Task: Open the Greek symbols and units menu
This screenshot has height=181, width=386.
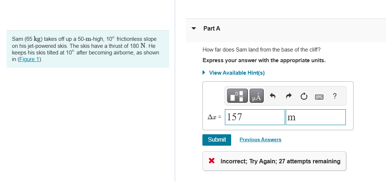Action: pyautogui.click(x=257, y=96)
